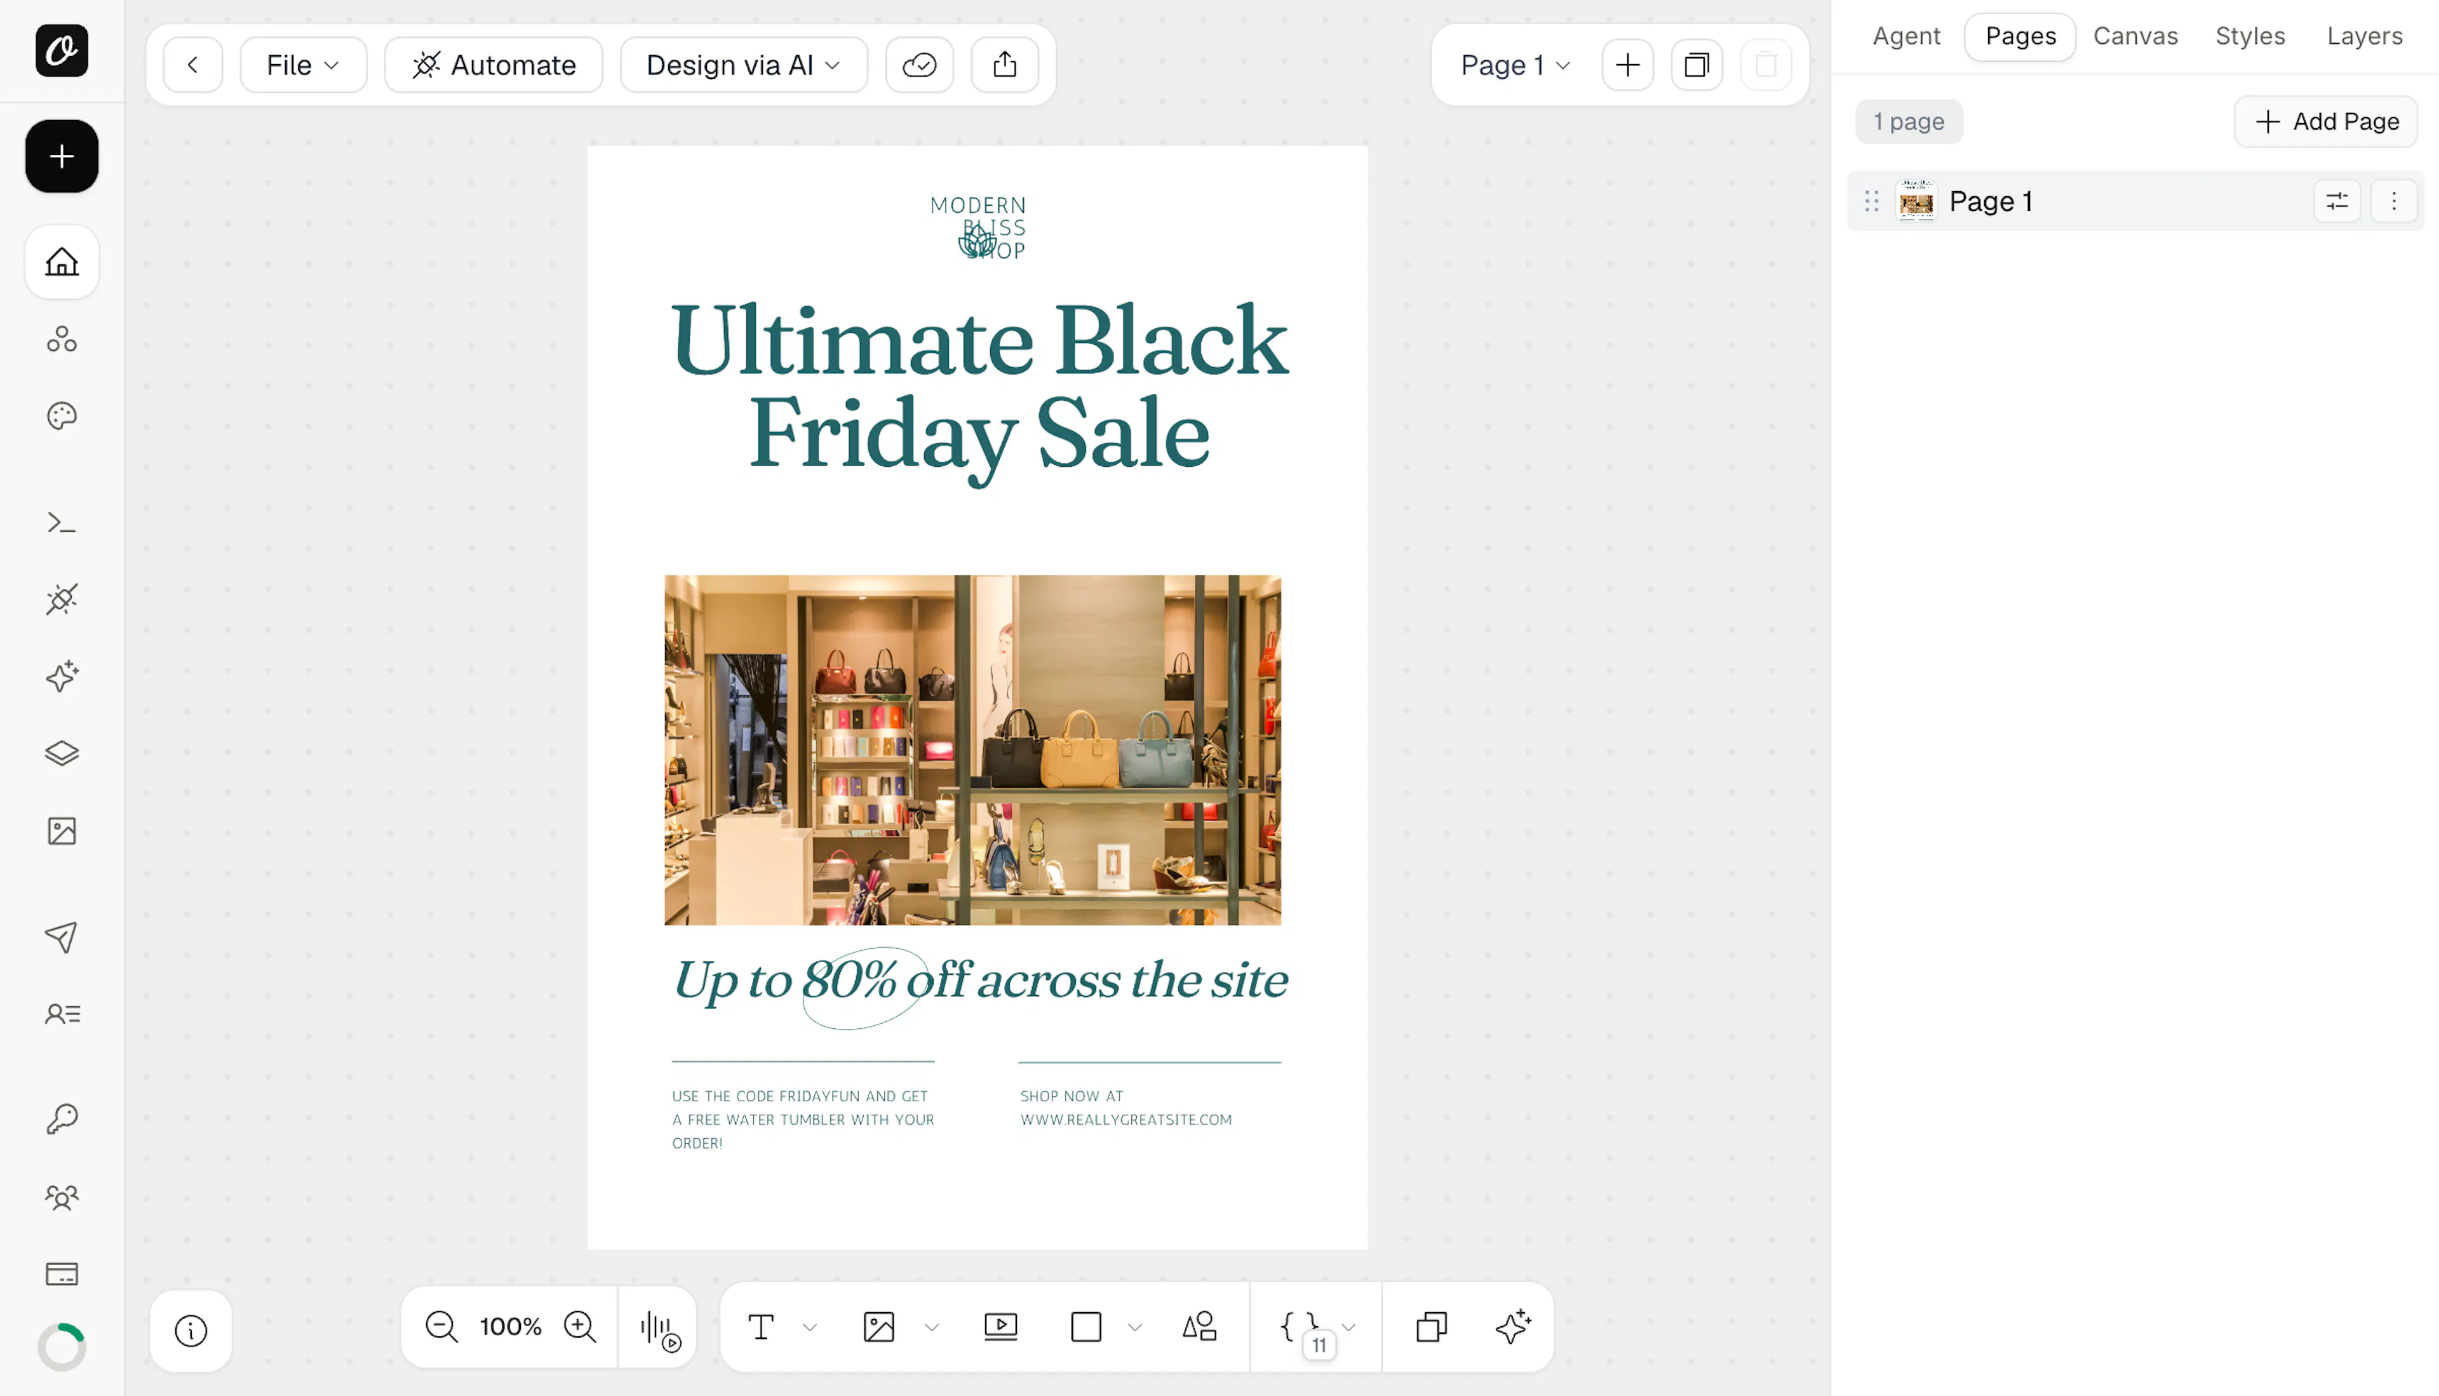Add a page with the toolbar plus
The height and width of the screenshot is (1396, 2439).
(1628, 65)
